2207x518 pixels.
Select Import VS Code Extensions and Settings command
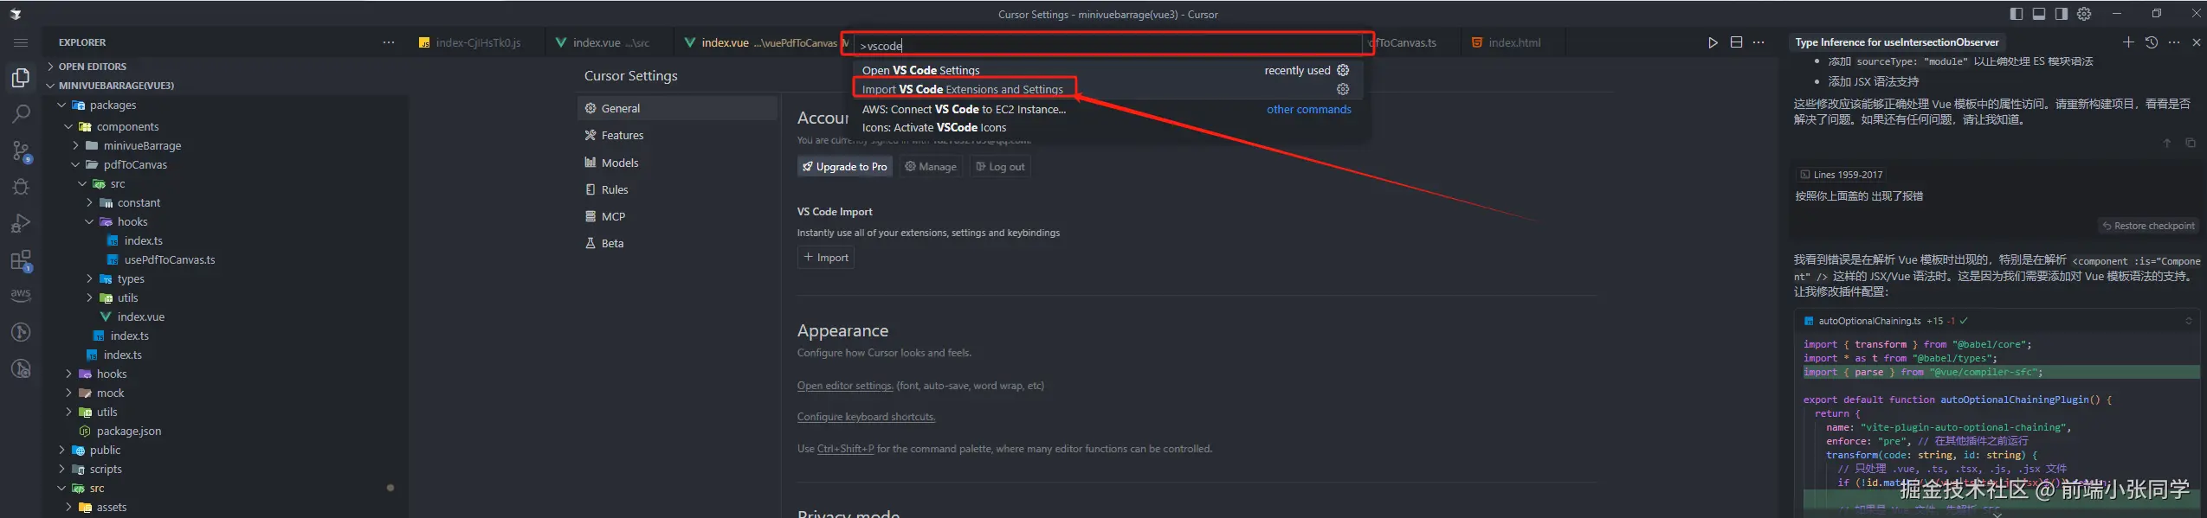pos(1108,89)
